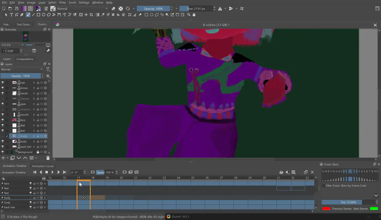Save the document with the floppy disk icon
This screenshot has width=381, height=220.
click(x=17, y=8)
